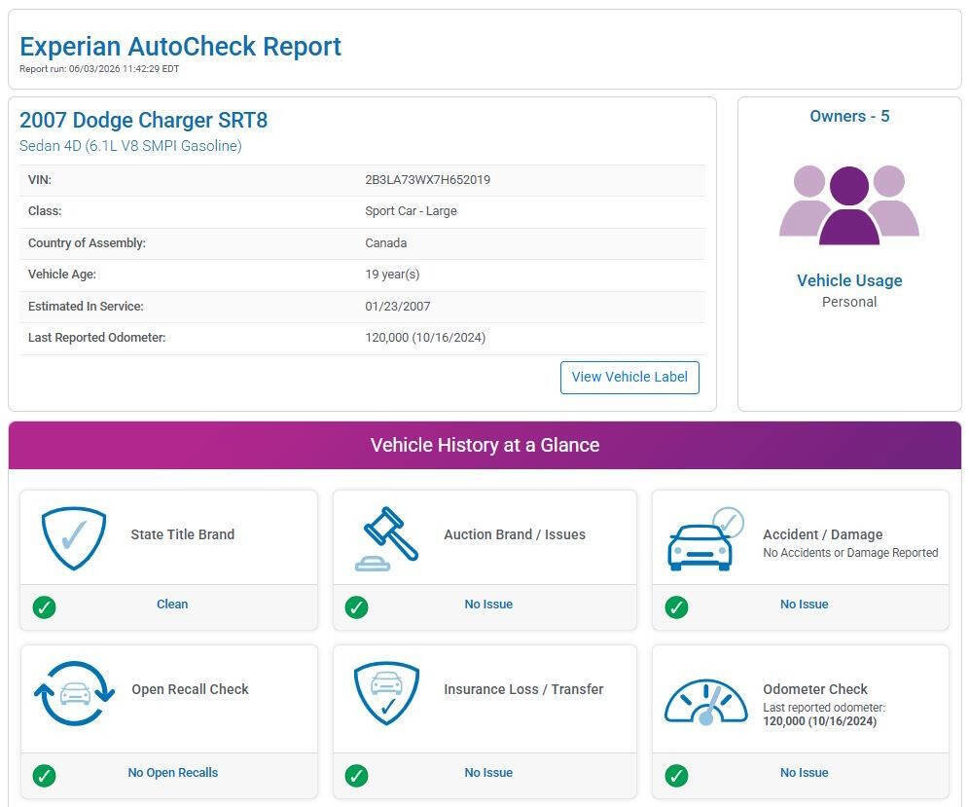Screen dimensions: 969x807
Task: Click the Accident / Damage car icon
Action: [x=705, y=538]
